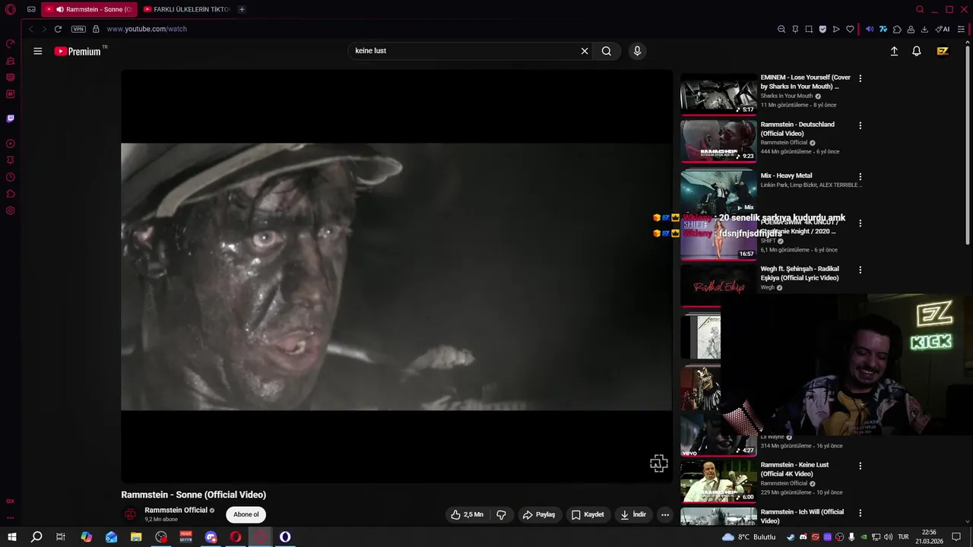The width and height of the screenshot is (973, 547).
Task: Click the send/flow arrow icon
Action: [x=836, y=29]
